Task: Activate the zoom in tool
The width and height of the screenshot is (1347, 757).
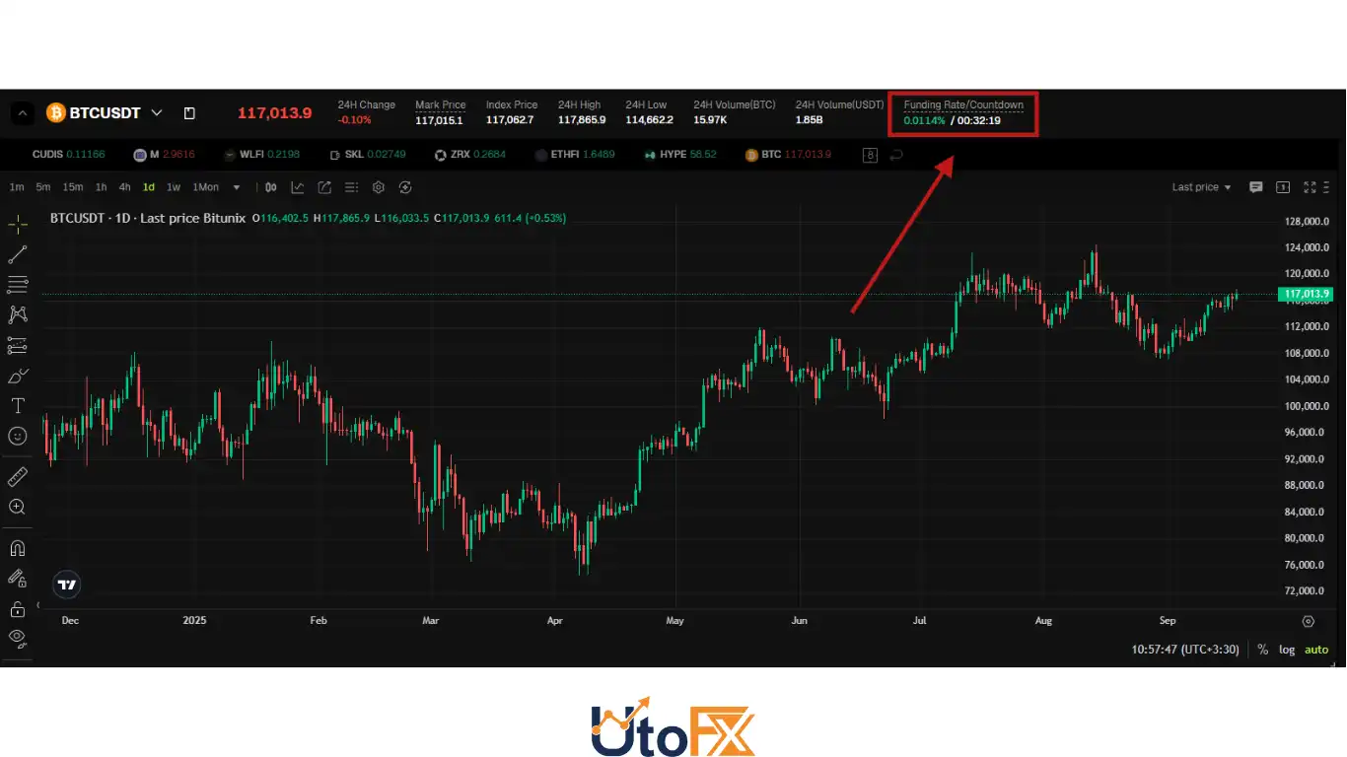Action: click(18, 507)
